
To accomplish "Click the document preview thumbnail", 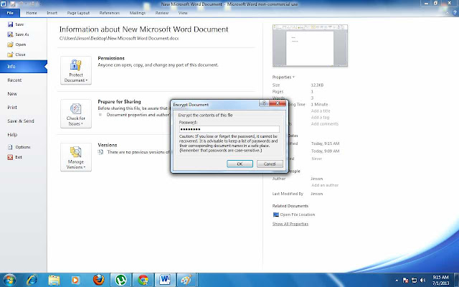I will pos(310,45).
